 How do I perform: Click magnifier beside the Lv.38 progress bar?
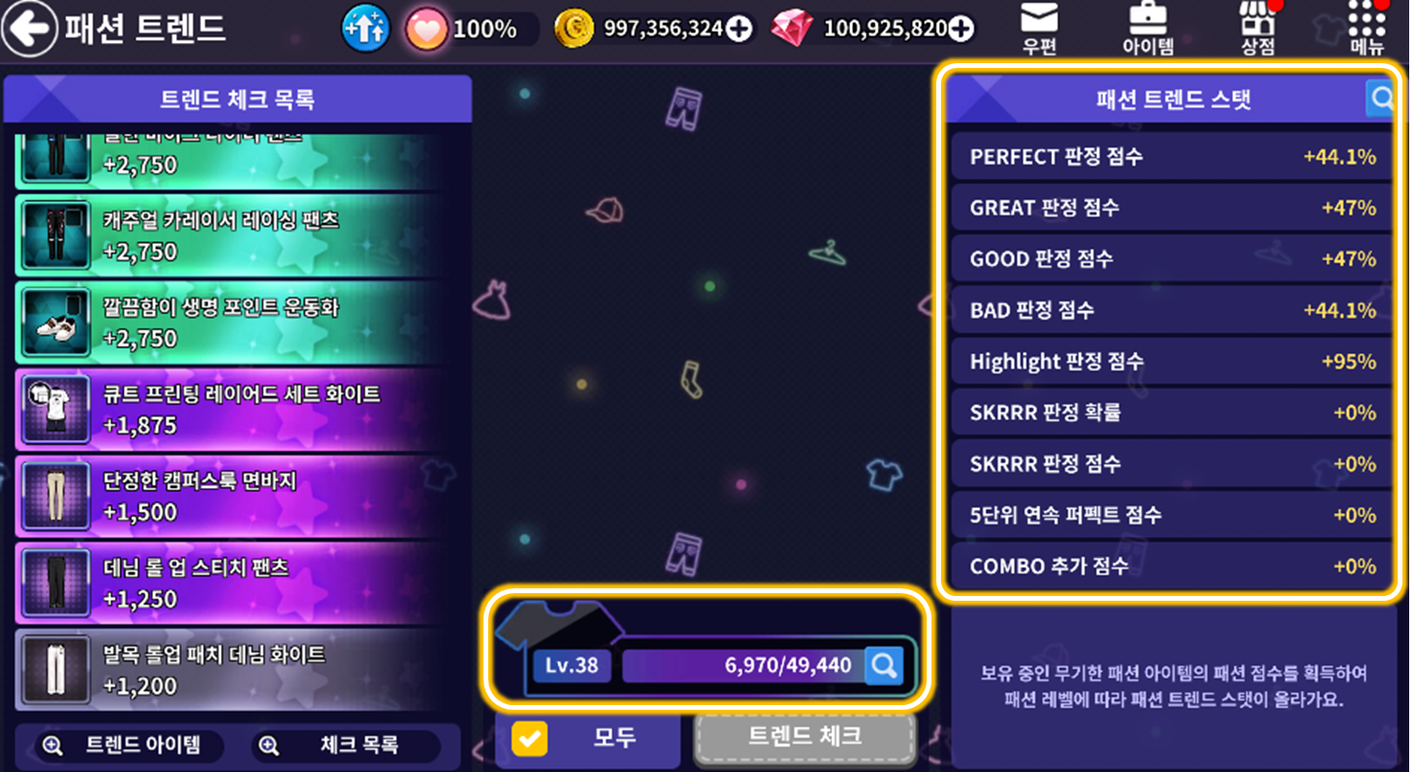[x=884, y=666]
